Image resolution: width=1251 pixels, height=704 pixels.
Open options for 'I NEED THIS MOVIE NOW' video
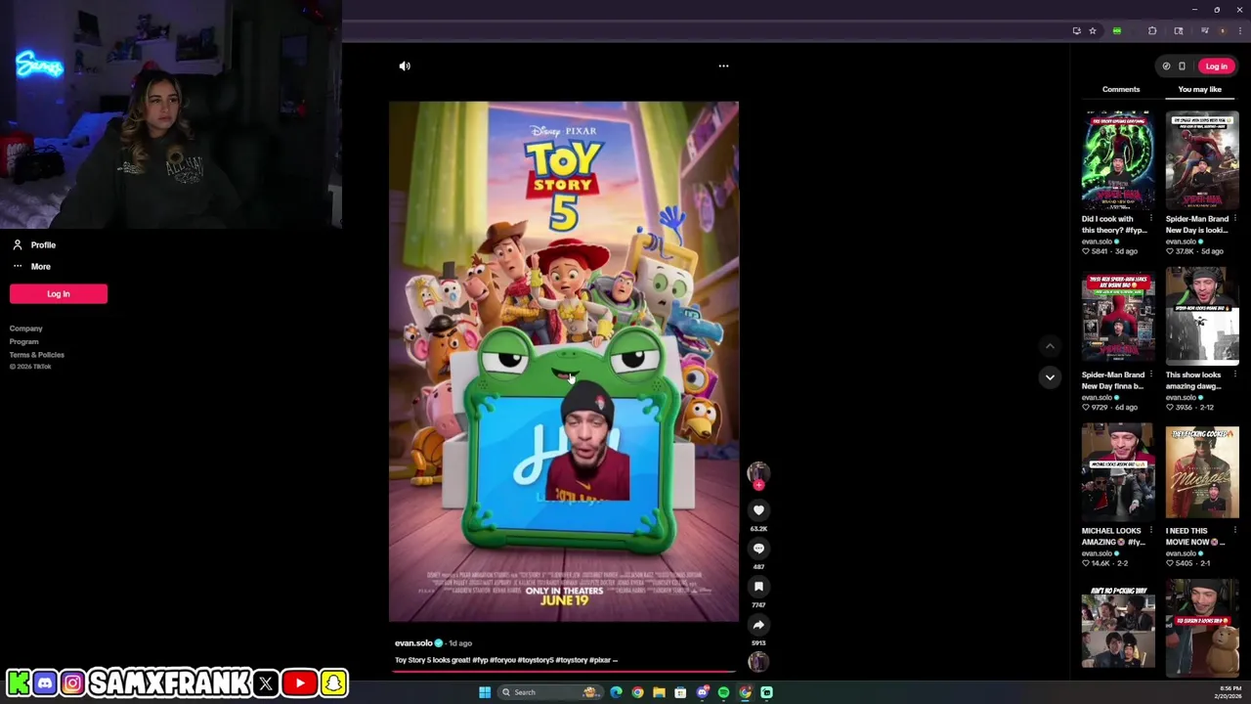tap(1234, 531)
